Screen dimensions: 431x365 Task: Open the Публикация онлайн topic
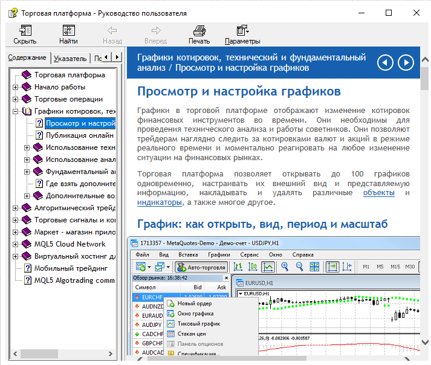tap(80, 135)
